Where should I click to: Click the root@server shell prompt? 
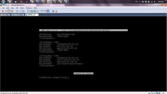(53, 78)
